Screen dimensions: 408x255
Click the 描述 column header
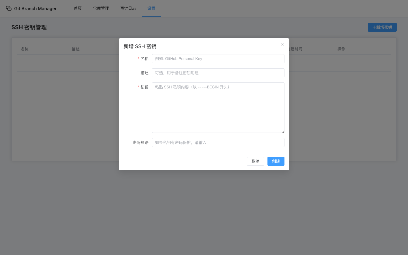(x=76, y=49)
